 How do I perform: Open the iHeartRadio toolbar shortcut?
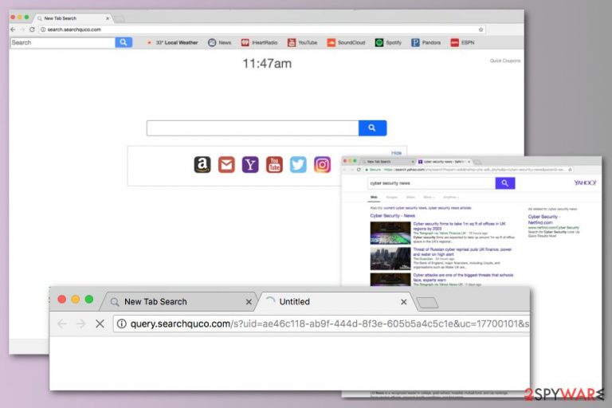(x=259, y=42)
